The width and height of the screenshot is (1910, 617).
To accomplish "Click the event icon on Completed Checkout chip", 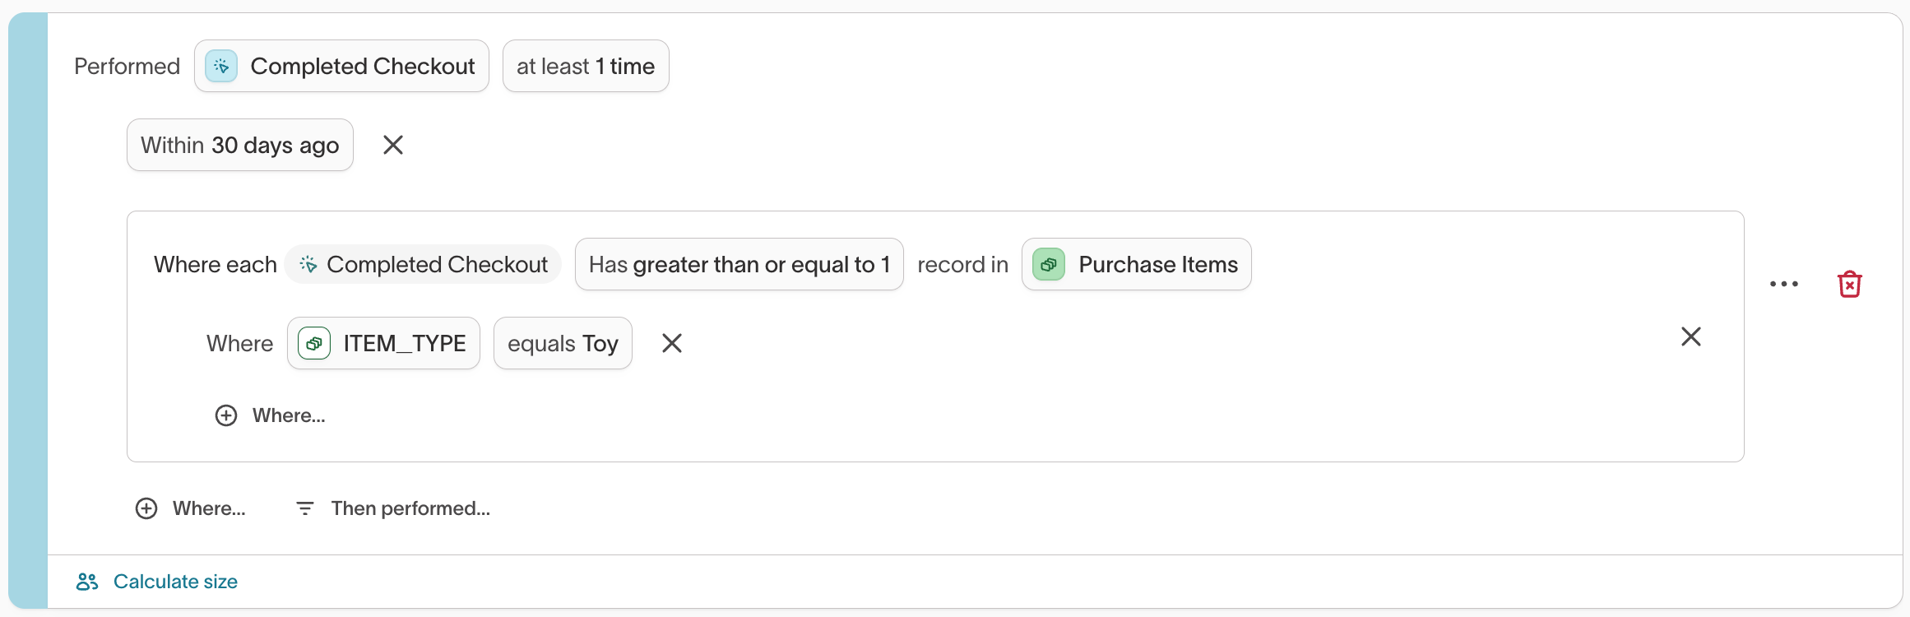I will click(x=220, y=66).
